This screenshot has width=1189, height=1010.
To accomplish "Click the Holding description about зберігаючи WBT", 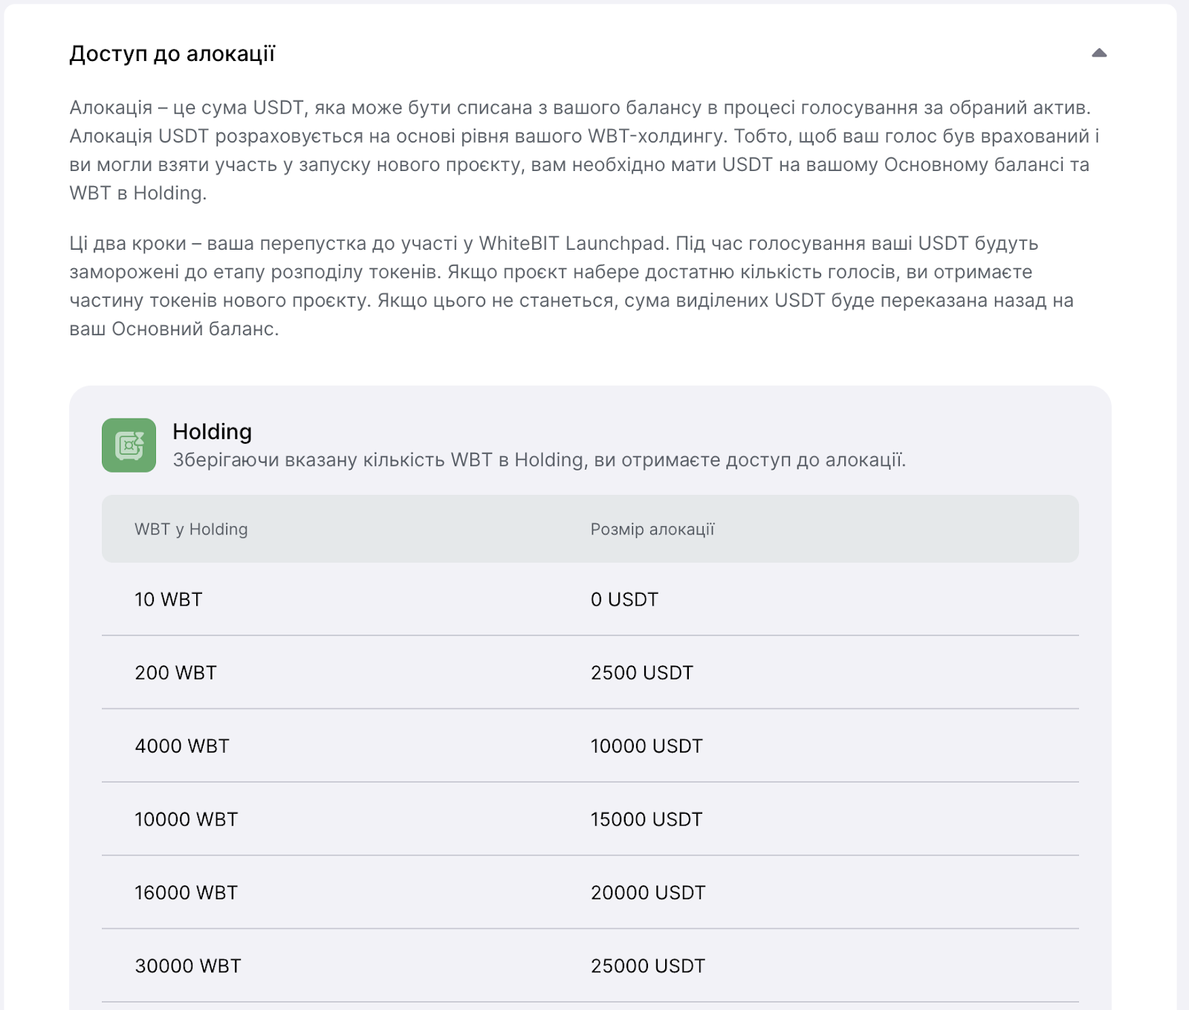I will pyautogui.click(x=540, y=460).
